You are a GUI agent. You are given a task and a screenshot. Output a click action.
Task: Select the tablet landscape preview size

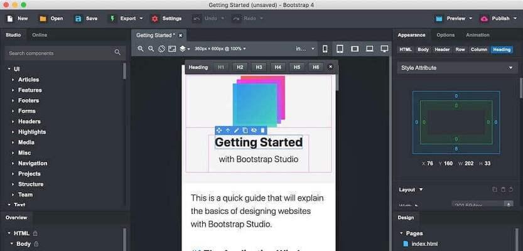tap(355, 49)
